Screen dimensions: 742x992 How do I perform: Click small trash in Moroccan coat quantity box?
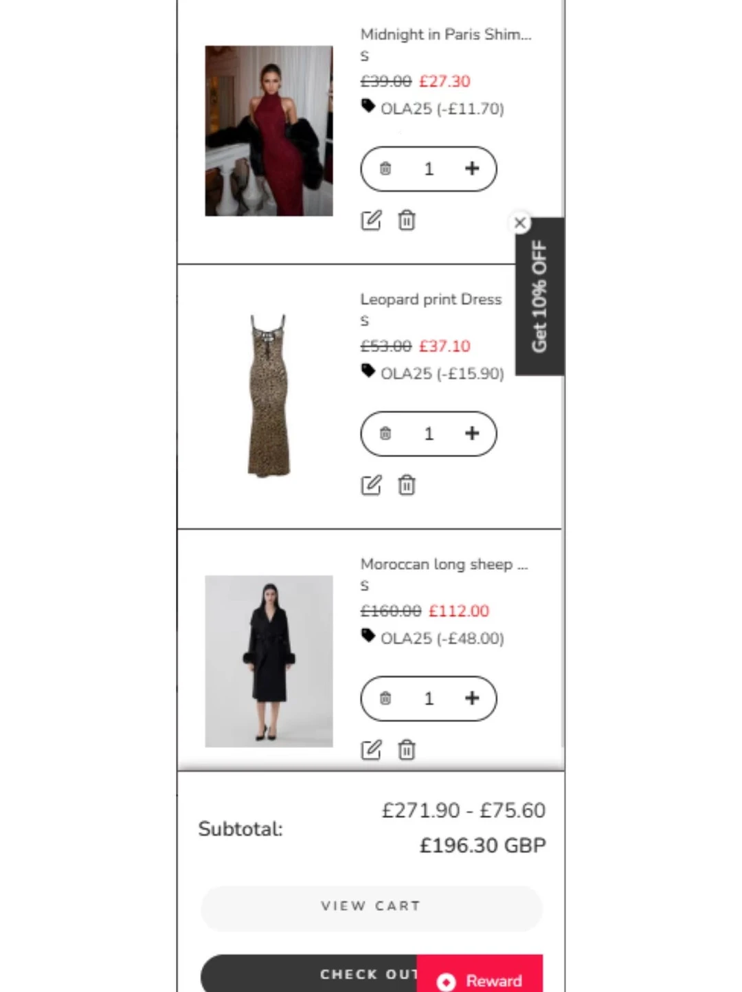[385, 698]
